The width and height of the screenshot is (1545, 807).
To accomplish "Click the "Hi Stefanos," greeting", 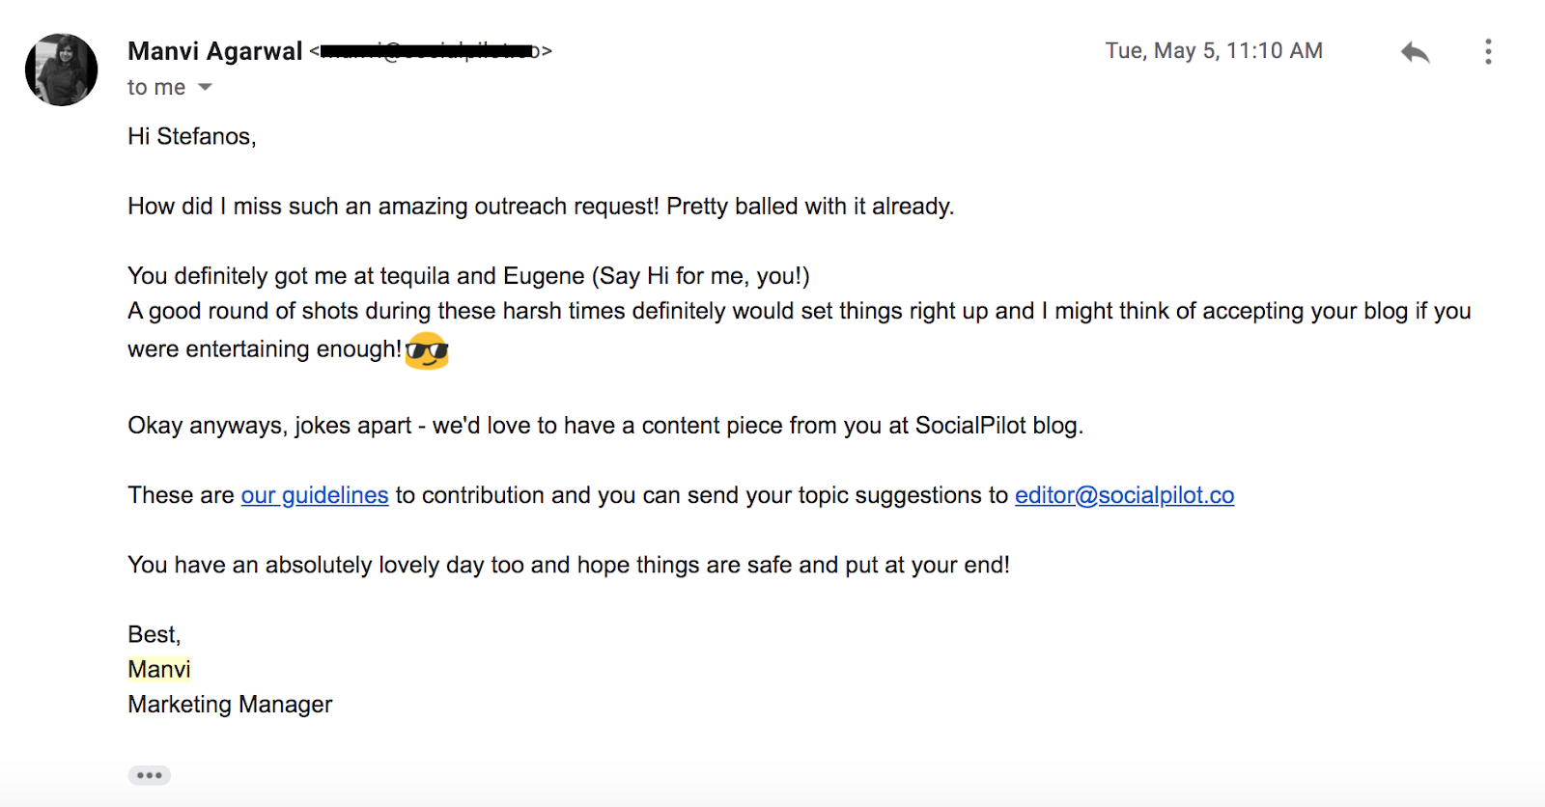I will [x=192, y=136].
